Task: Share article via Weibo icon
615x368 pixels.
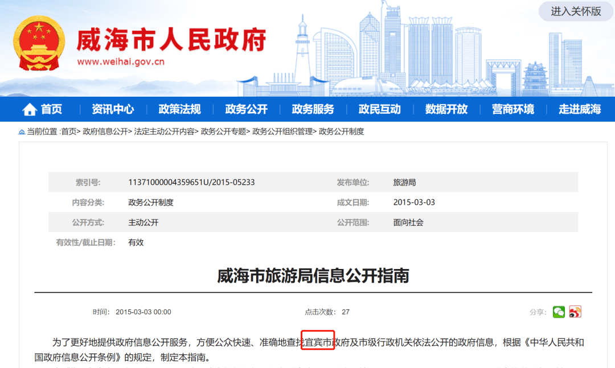Action: (575, 312)
